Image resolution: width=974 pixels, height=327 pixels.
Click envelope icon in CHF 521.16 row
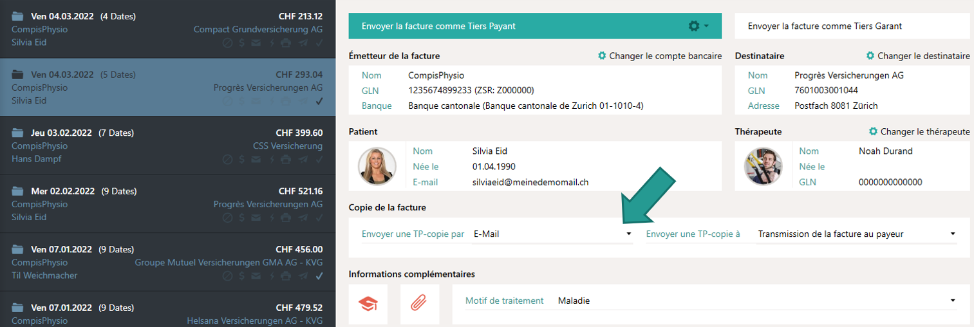pyautogui.click(x=256, y=218)
